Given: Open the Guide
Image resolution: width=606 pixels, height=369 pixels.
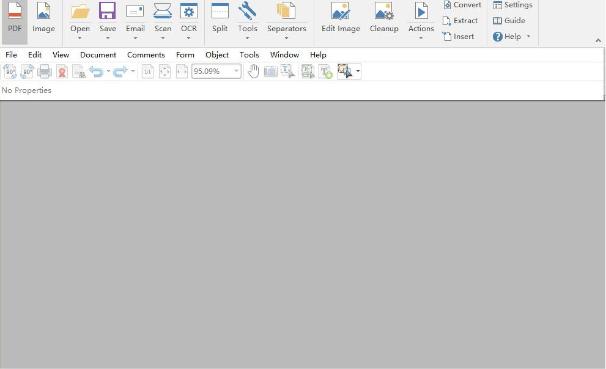Looking at the screenshot, I should click(x=509, y=21).
